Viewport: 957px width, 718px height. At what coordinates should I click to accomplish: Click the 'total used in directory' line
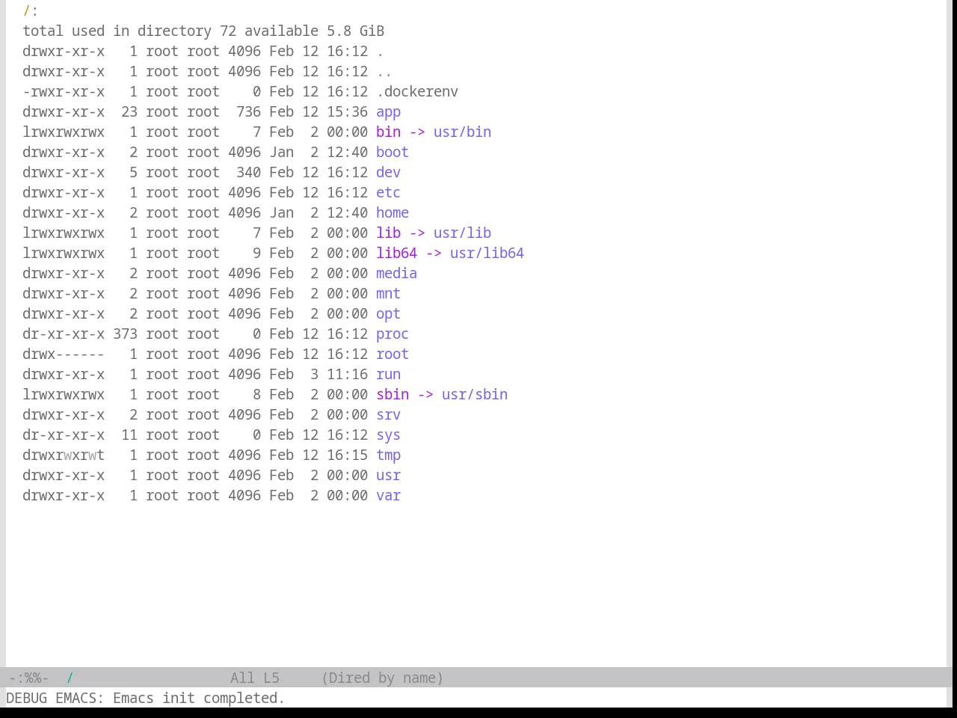(x=203, y=31)
